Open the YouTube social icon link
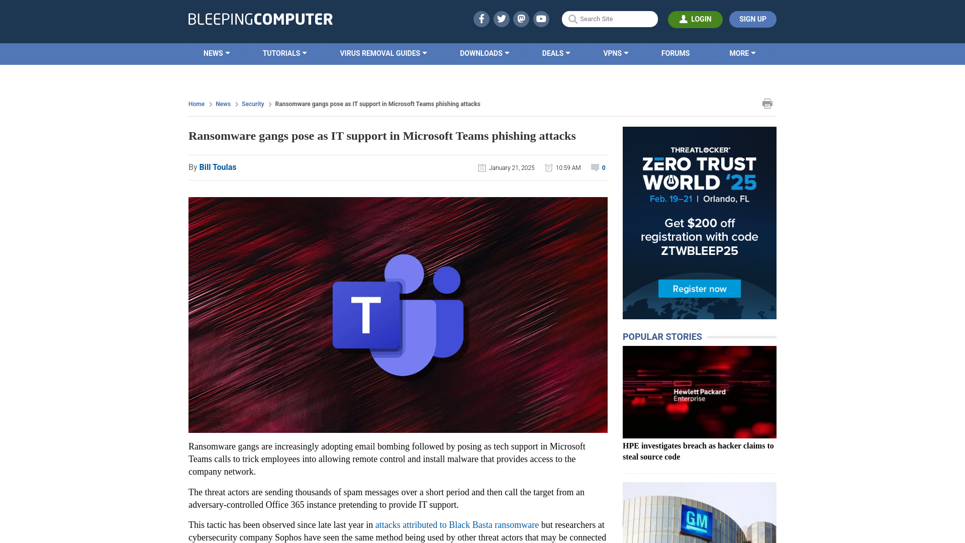 click(x=541, y=19)
